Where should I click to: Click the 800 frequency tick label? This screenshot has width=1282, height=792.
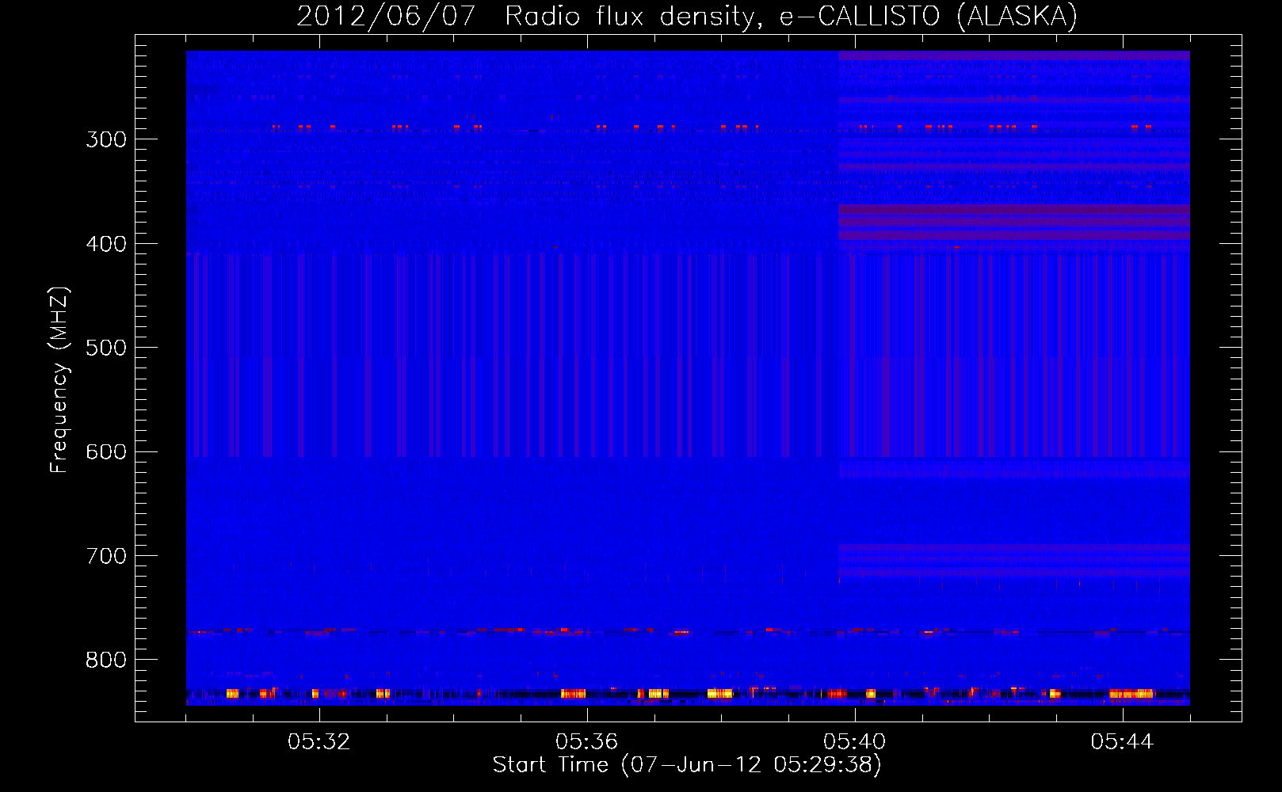click(x=106, y=661)
